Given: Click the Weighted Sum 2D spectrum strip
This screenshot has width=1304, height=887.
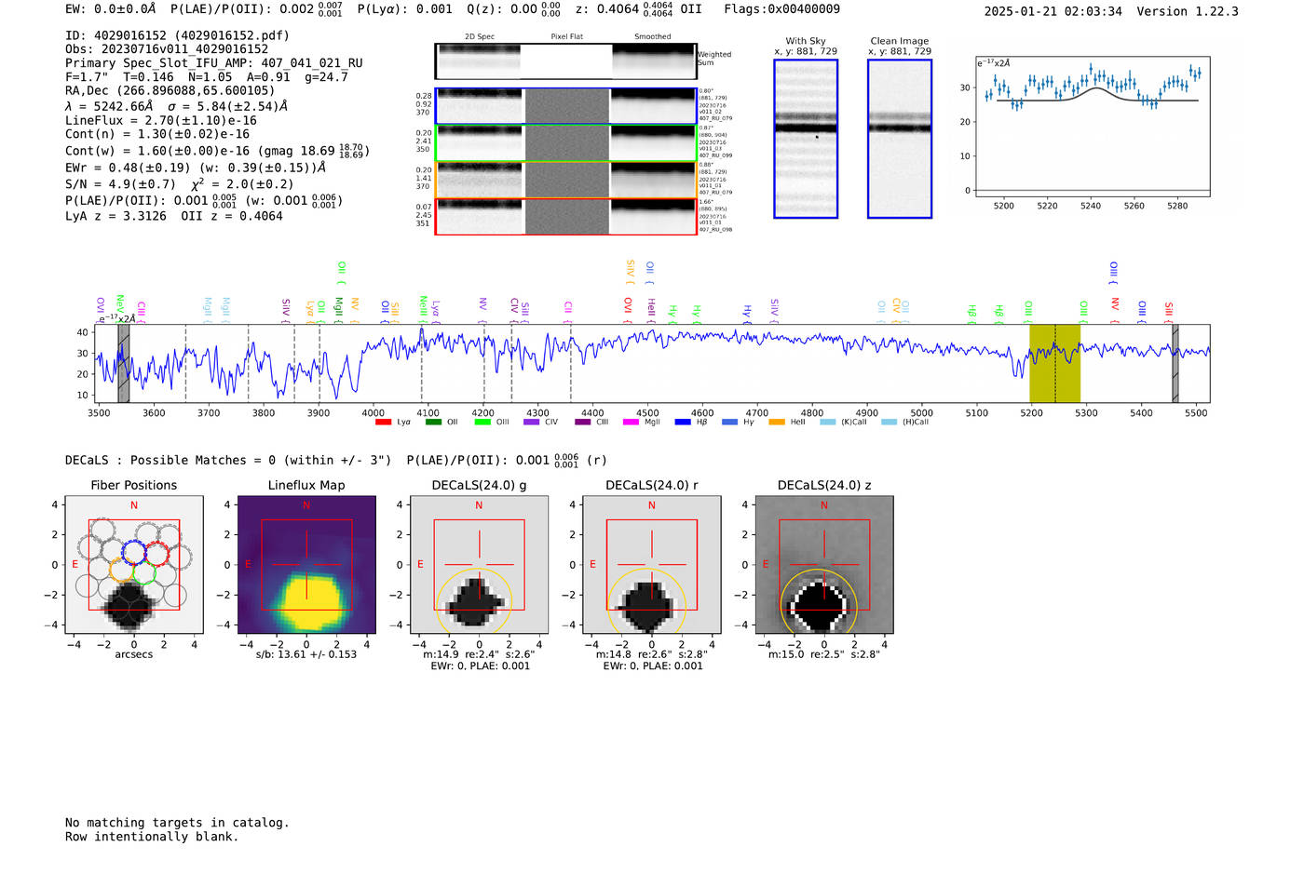Looking at the screenshot, I should (565, 61).
